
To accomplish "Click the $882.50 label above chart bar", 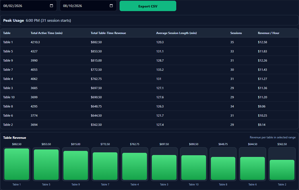I will [17, 144].
